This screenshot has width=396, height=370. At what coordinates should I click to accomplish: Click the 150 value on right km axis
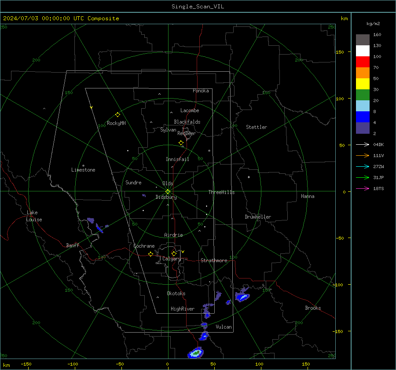coord(340,52)
